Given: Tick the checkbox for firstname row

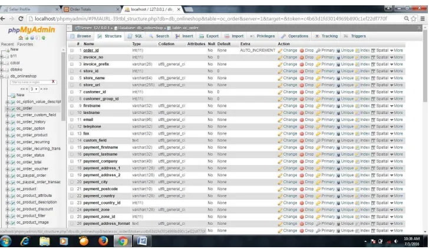Looking at the screenshot, I should click(72, 106).
